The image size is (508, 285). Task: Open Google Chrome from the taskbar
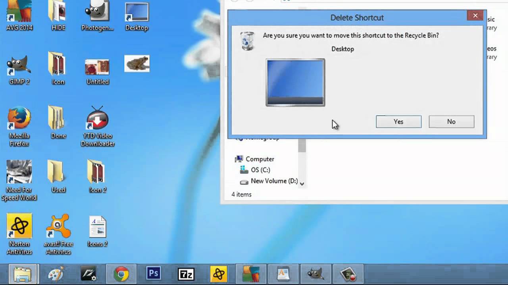point(121,273)
